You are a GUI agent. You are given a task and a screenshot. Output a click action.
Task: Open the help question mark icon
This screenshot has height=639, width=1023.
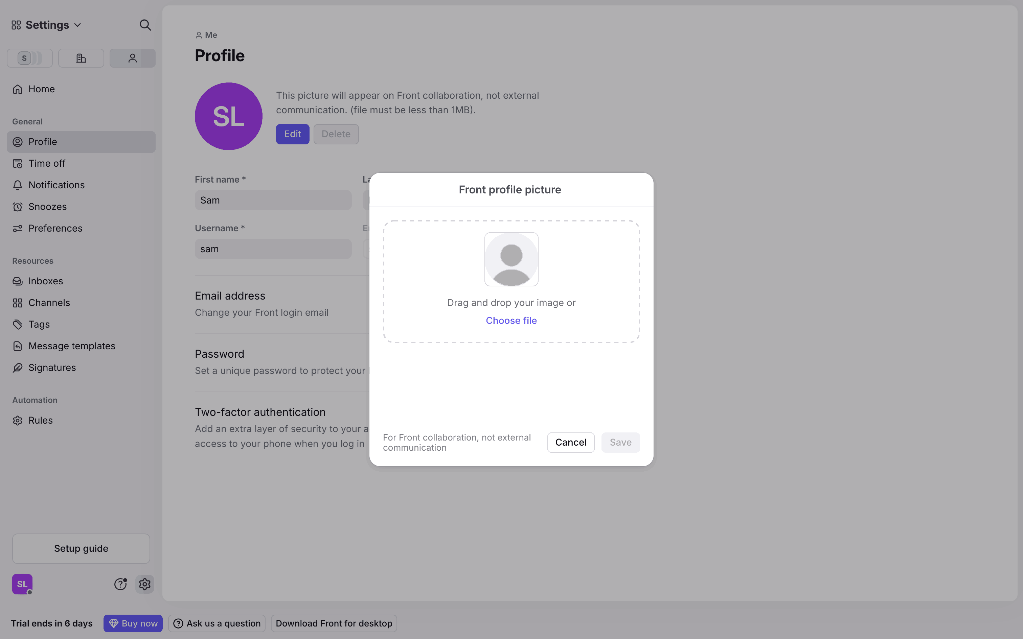tap(120, 584)
